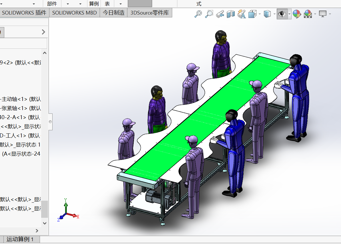Open the 今日制造 tab
This screenshot has width=341, height=244.
(114, 13)
